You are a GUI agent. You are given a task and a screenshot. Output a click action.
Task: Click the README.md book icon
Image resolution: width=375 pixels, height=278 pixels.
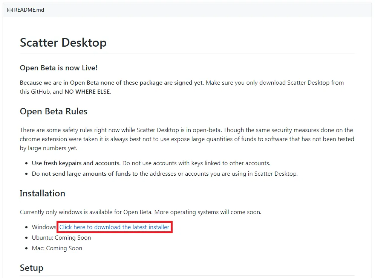point(10,10)
